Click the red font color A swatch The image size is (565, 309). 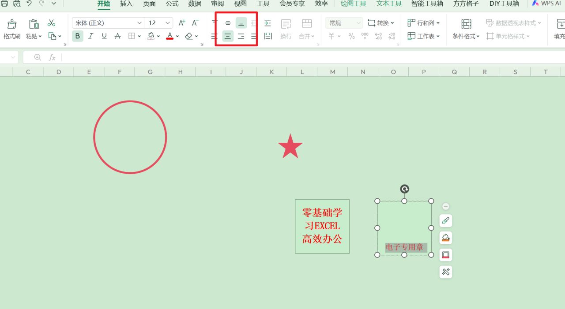coord(170,36)
